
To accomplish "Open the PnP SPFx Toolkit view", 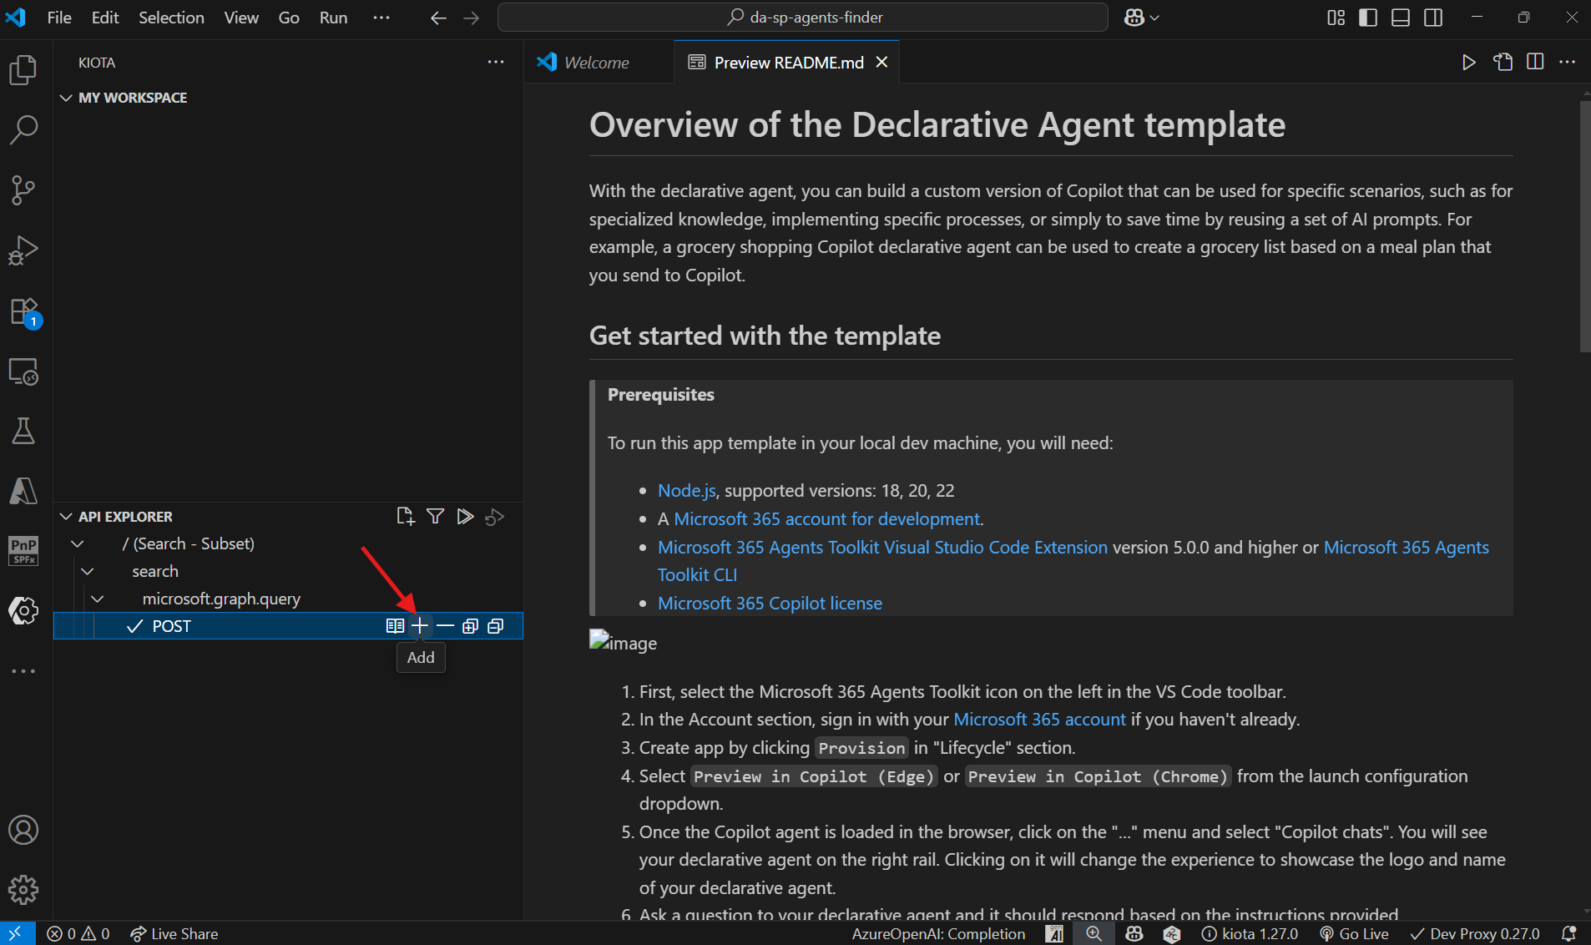I will [23, 551].
